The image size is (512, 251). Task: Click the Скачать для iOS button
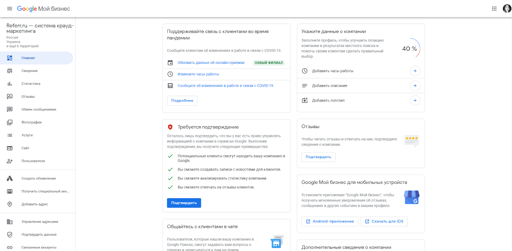click(384, 221)
